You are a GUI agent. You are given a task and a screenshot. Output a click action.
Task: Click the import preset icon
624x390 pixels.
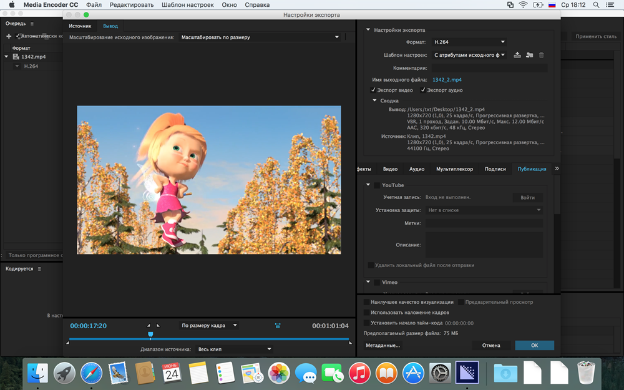pyautogui.click(x=529, y=55)
